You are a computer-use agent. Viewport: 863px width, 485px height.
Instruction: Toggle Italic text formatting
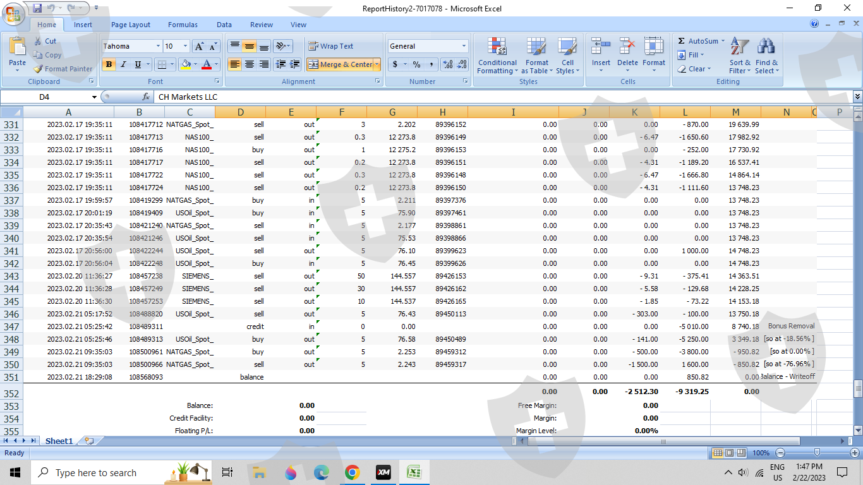click(x=123, y=64)
